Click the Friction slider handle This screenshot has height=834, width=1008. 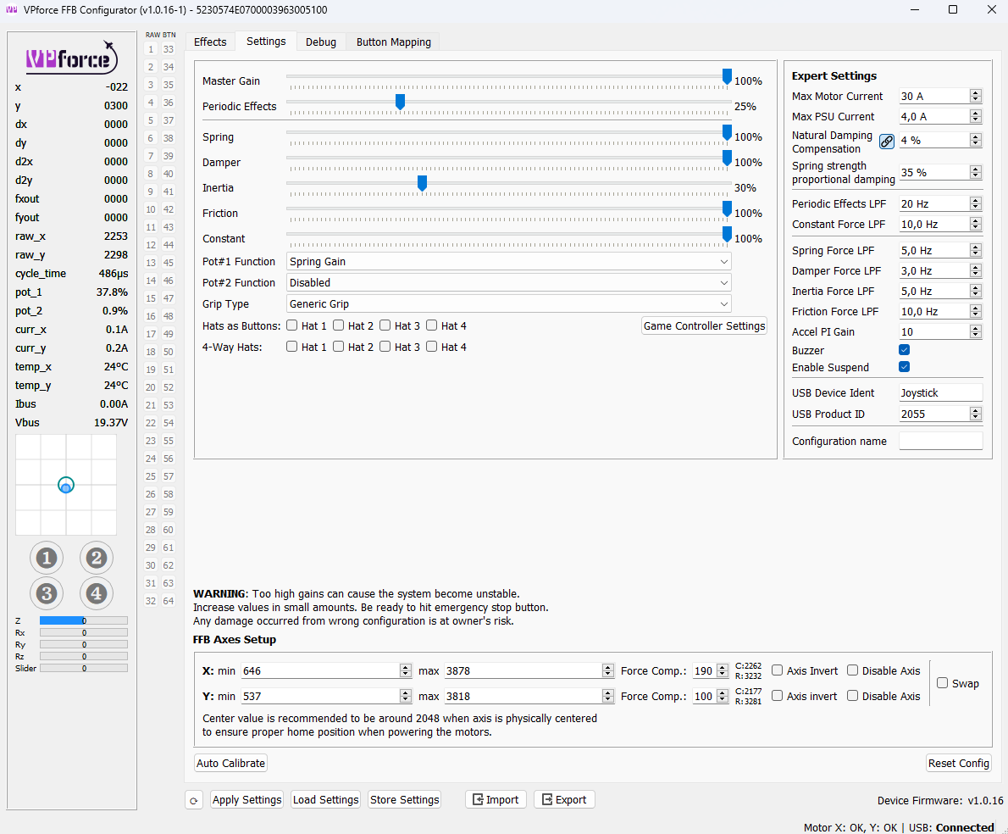(727, 208)
